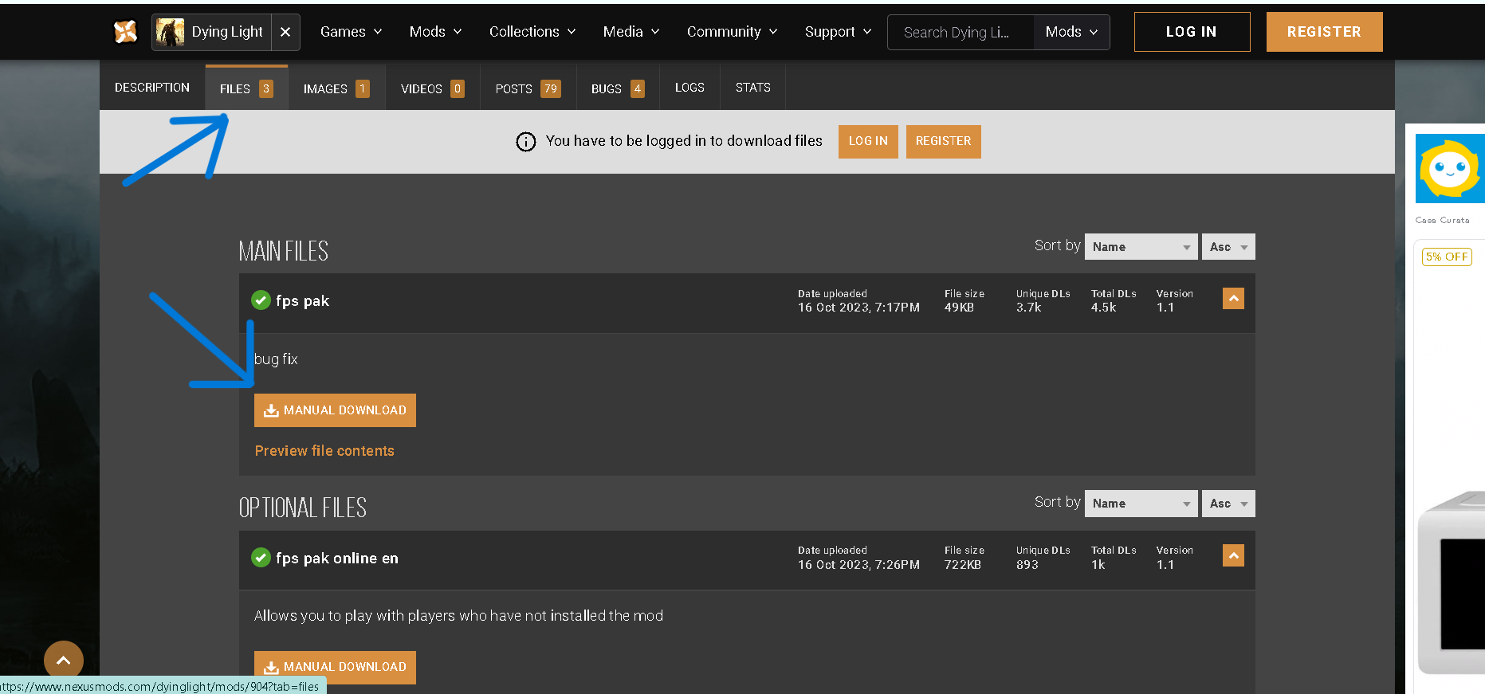Click the Search Dying Light input field
The height and width of the screenshot is (694, 1485).
pyautogui.click(x=961, y=32)
